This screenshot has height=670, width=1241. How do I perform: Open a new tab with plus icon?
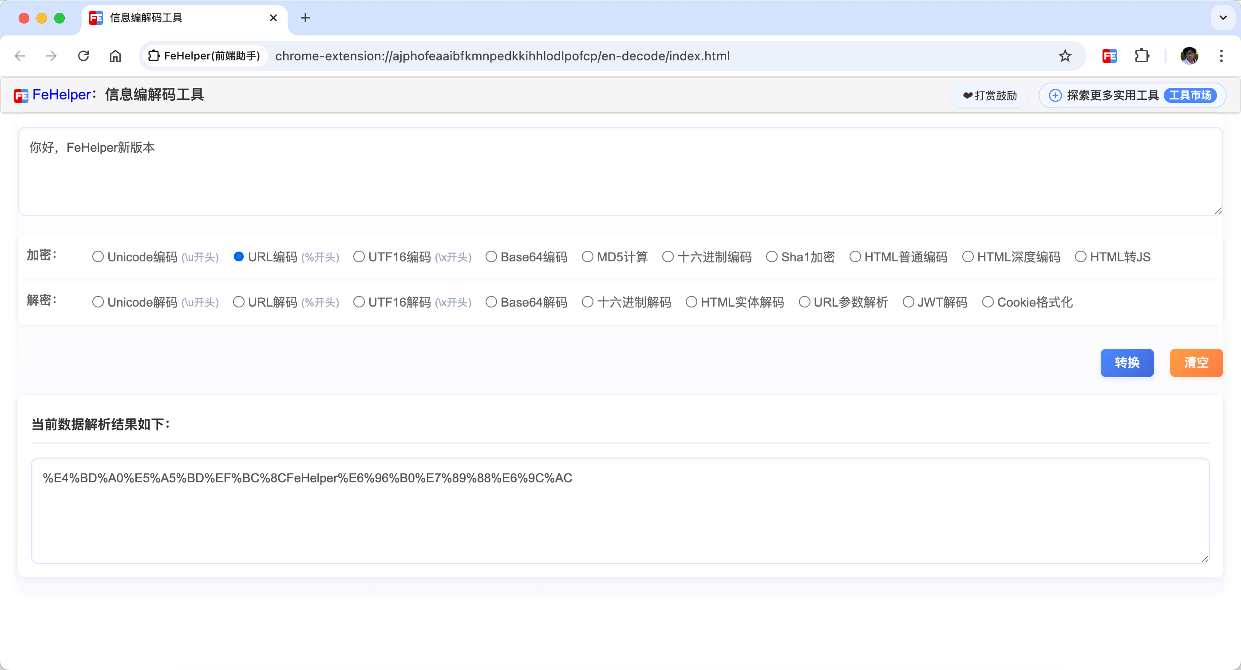point(305,18)
